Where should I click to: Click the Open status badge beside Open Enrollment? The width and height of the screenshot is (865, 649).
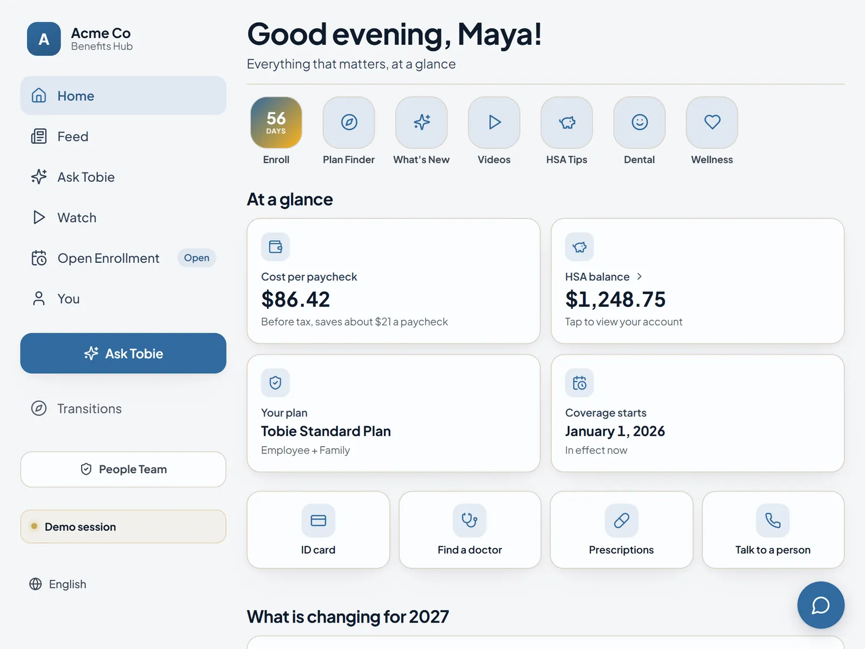197,258
